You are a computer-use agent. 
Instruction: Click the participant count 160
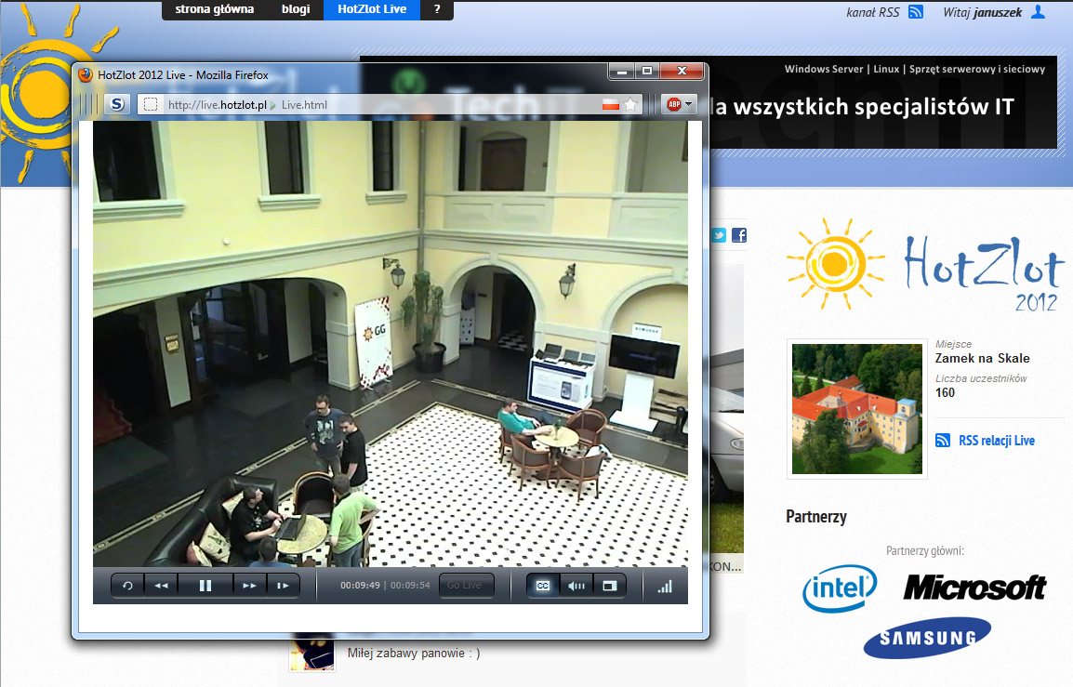coord(945,392)
